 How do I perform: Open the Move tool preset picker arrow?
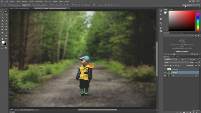6,5
